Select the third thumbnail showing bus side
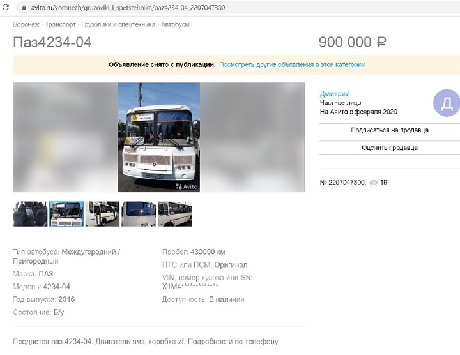The width and height of the screenshot is (460, 355). click(102, 214)
